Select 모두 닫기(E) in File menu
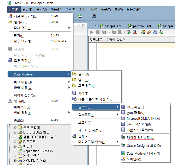Image resolution: width=182 pixels, height=165 pixels. 40,41
